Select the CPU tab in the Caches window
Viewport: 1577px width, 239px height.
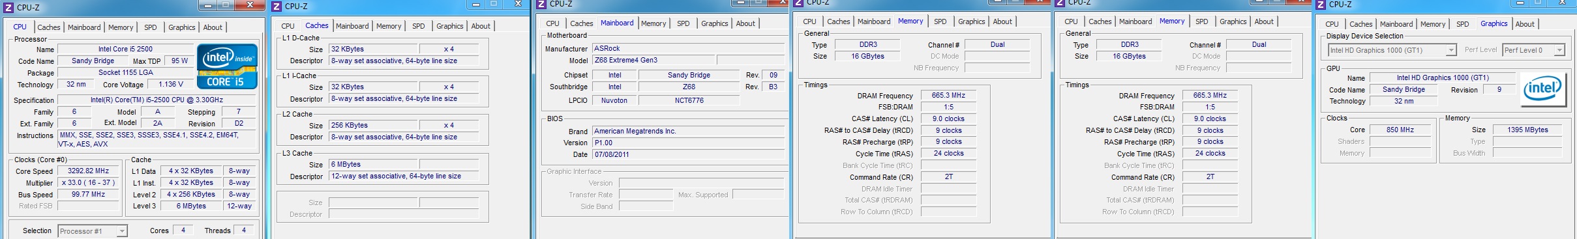pos(288,26)
